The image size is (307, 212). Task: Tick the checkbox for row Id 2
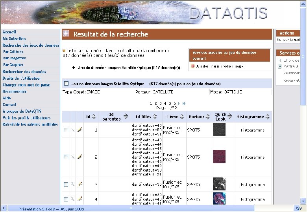click(x=66, y=157)
